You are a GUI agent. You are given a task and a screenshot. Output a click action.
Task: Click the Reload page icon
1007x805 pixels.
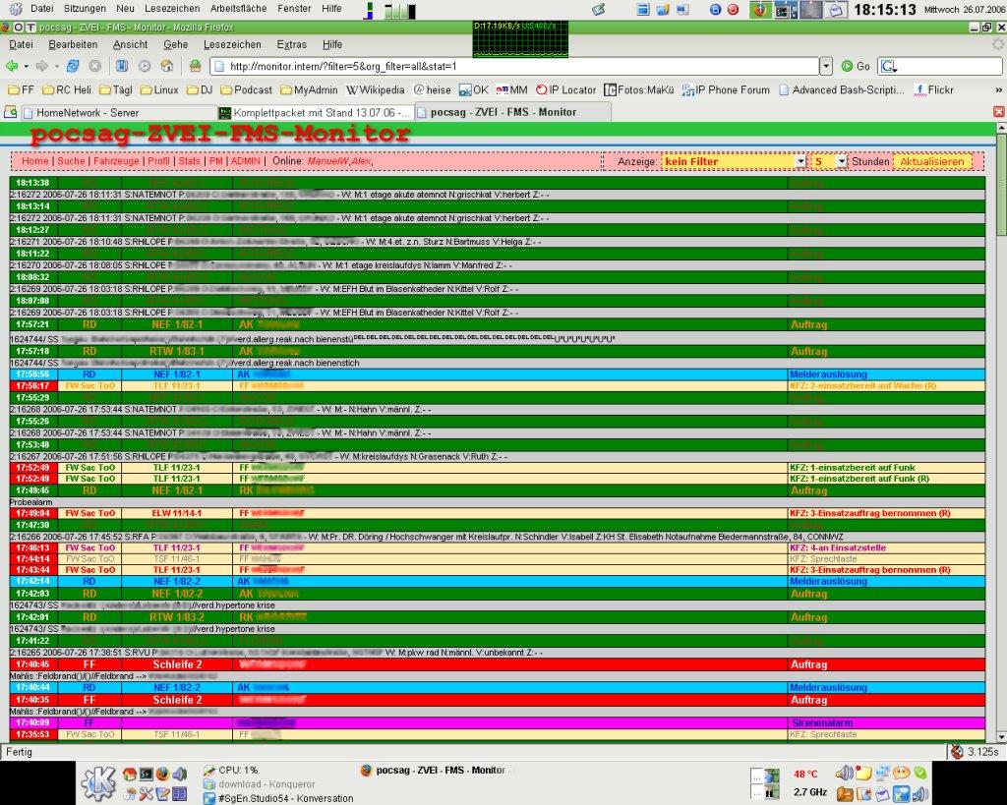73,66
